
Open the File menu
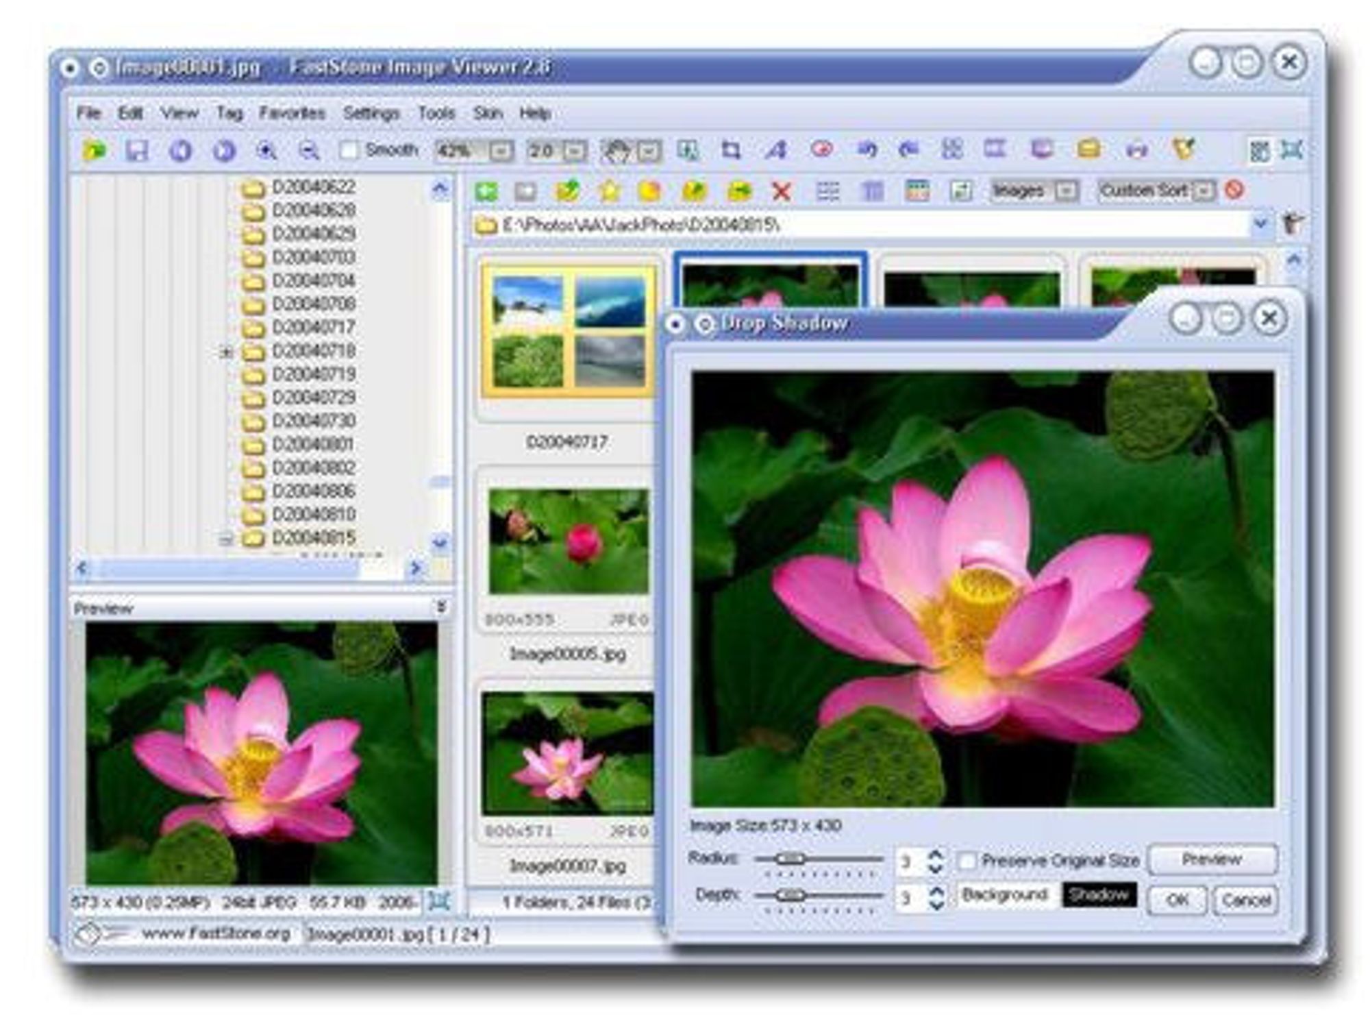click(88, 112)
